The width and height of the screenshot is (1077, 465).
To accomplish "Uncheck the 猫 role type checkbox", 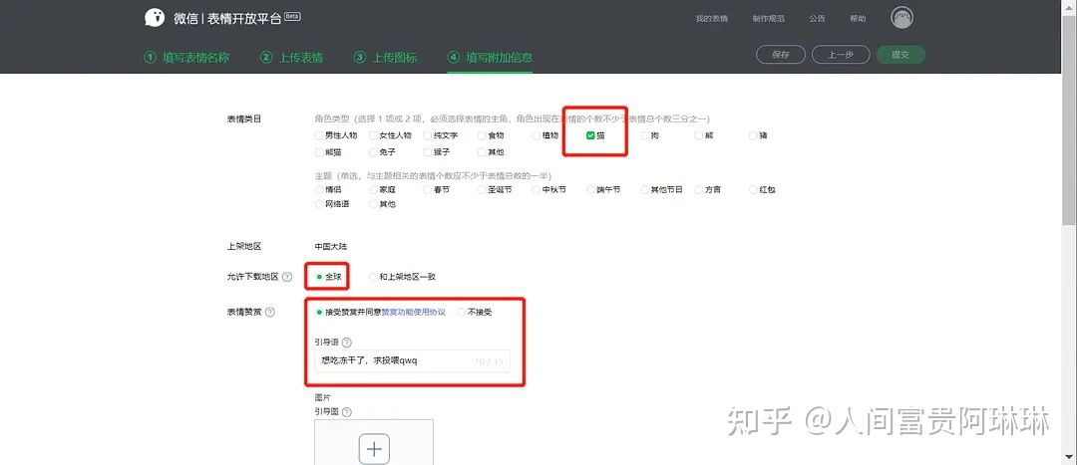I will (590, 135).
